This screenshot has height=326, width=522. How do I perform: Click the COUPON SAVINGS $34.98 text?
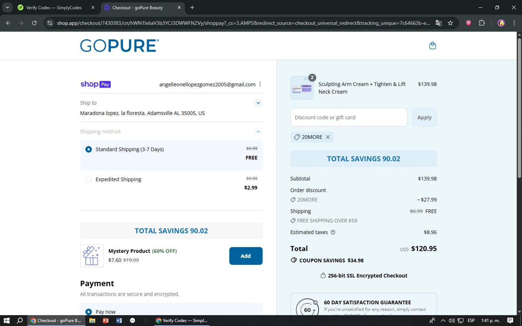[331, 260]
